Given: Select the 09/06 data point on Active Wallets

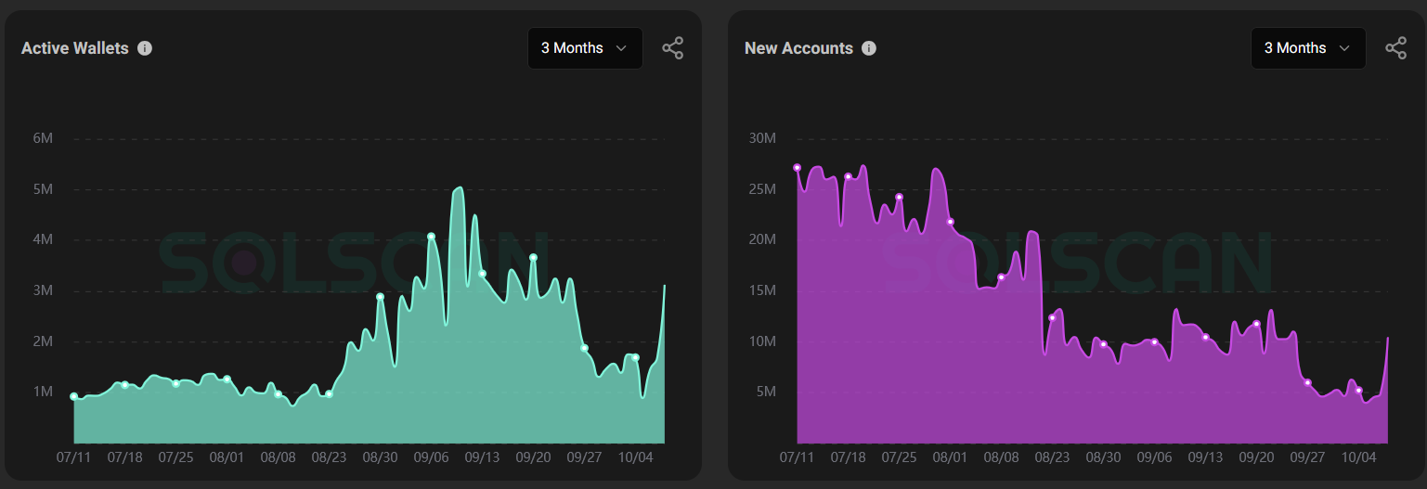Looking at the screenshot, I should pos(431,237).
